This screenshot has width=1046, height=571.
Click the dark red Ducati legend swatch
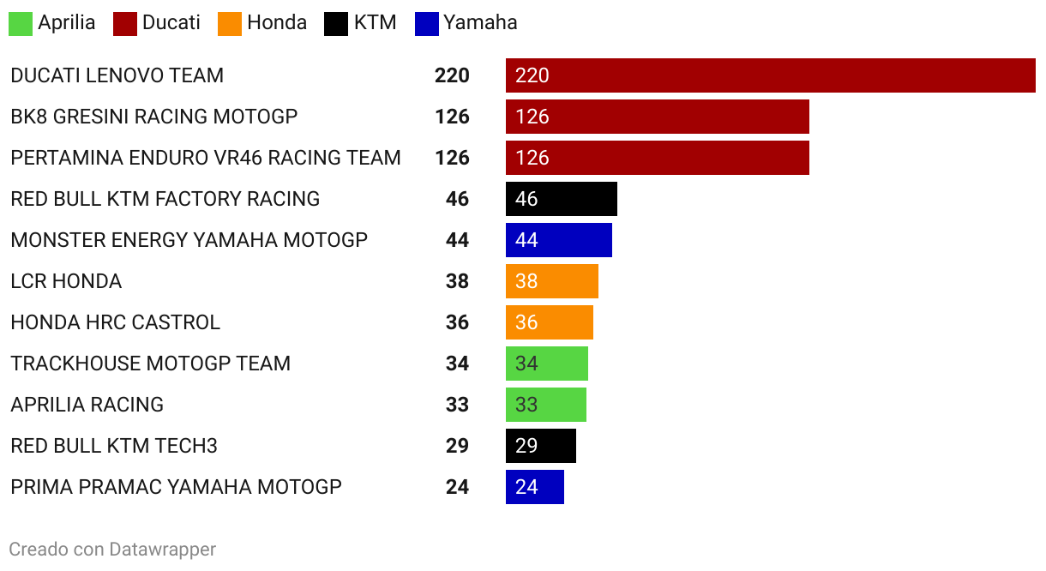click(125, 23)
